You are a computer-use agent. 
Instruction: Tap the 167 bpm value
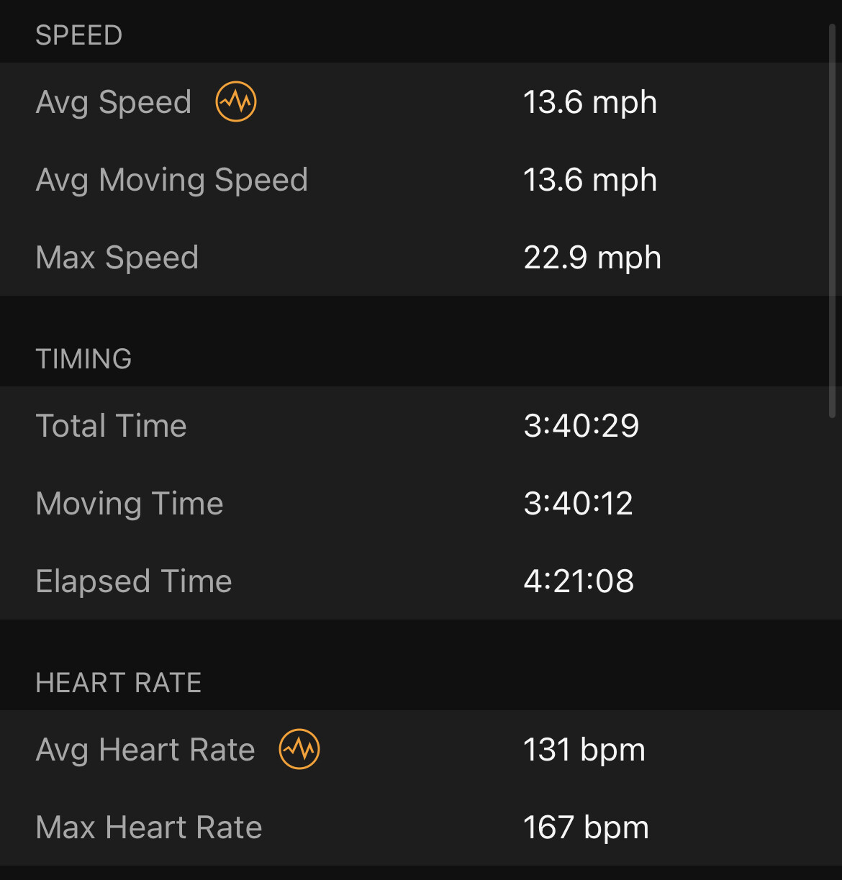(586, 827)
